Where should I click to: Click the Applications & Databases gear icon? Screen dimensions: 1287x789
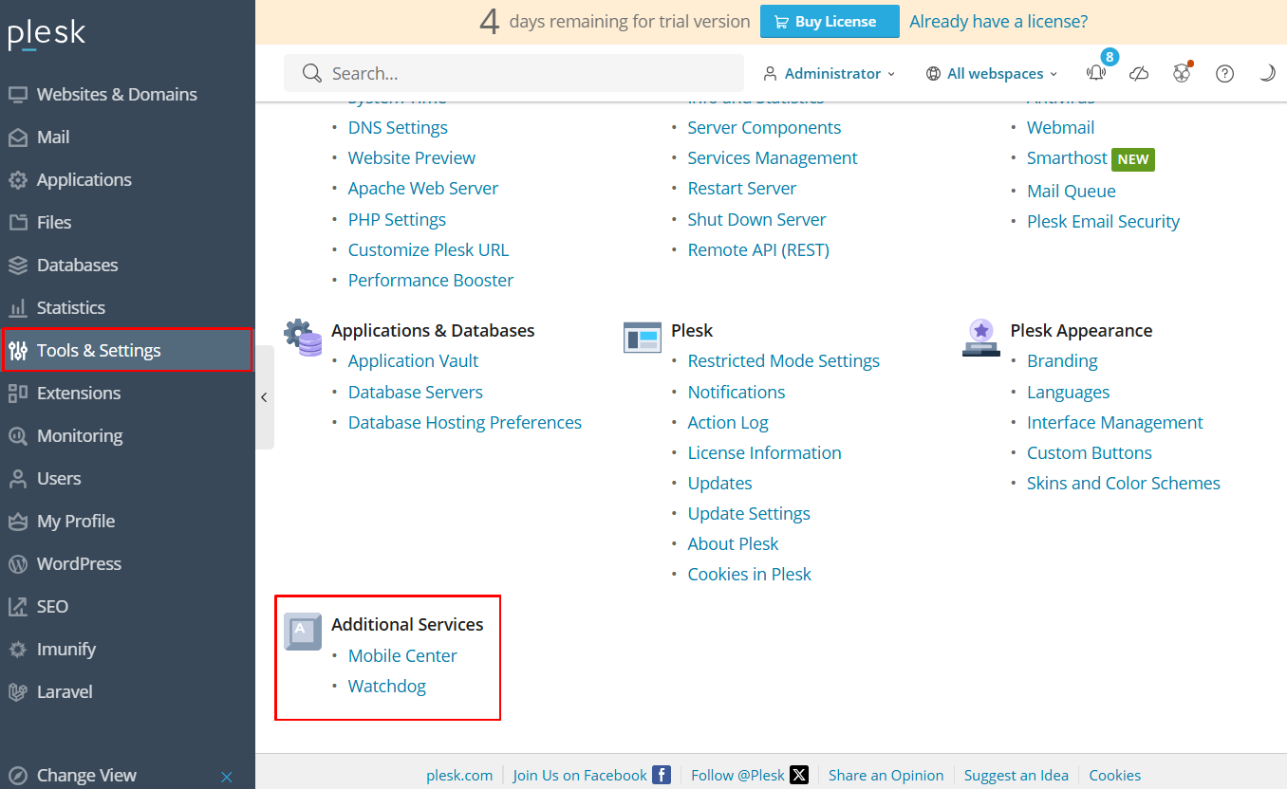pyautogui.click(x=303, y=338)
